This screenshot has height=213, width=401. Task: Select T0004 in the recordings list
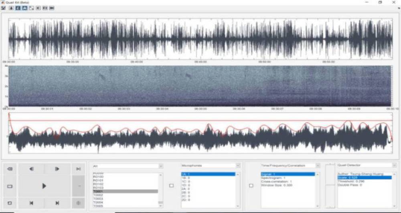pos(125,202)
